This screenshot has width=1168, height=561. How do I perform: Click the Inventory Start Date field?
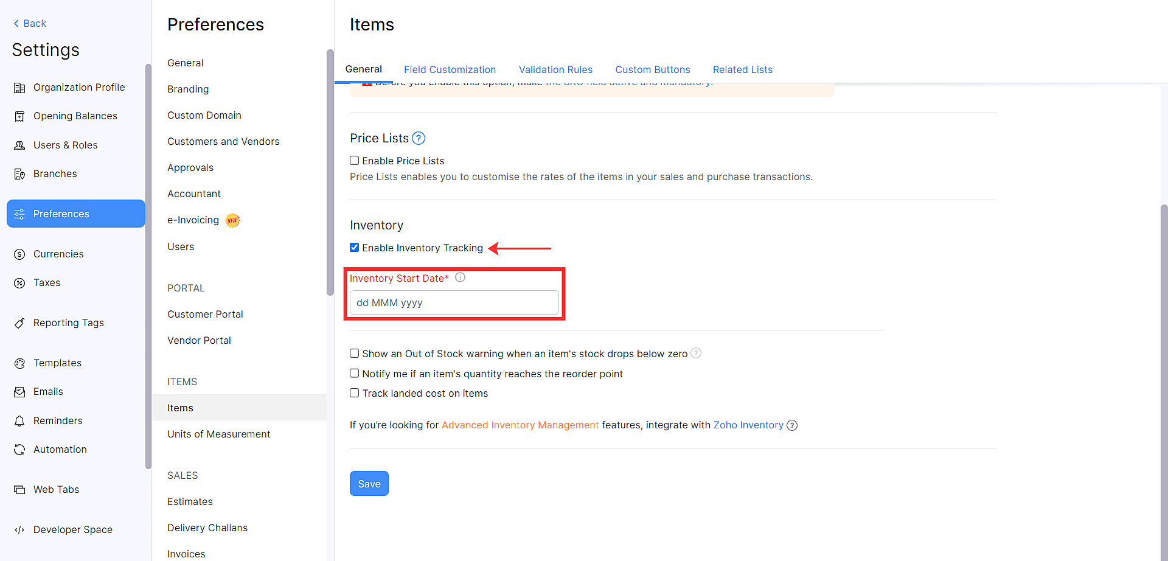pos(454,302)
